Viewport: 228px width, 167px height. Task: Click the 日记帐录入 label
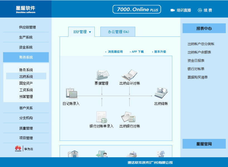tap(71, 104)
